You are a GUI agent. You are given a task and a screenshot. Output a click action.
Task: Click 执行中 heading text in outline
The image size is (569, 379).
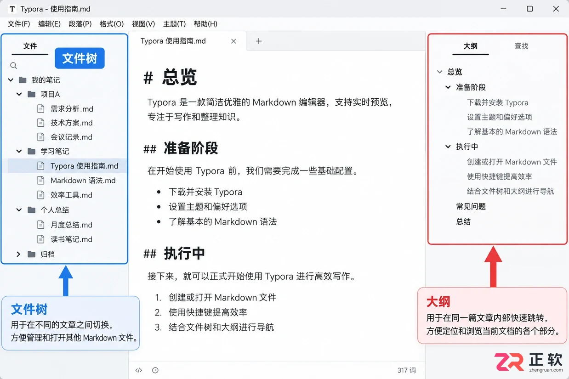coord(467,147)
